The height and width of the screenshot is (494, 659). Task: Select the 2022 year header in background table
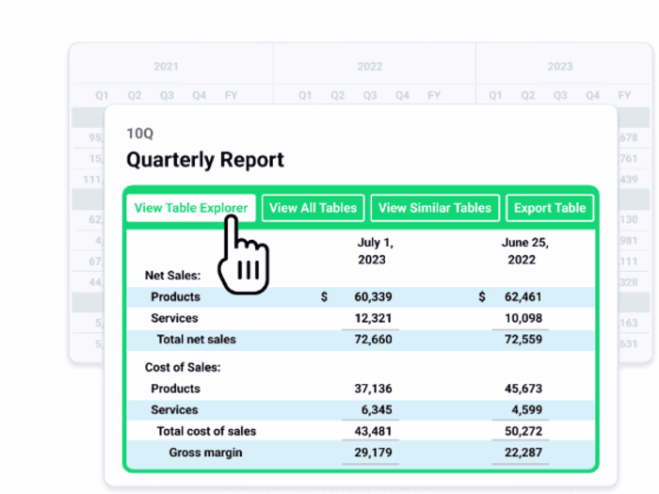(370, 67)
